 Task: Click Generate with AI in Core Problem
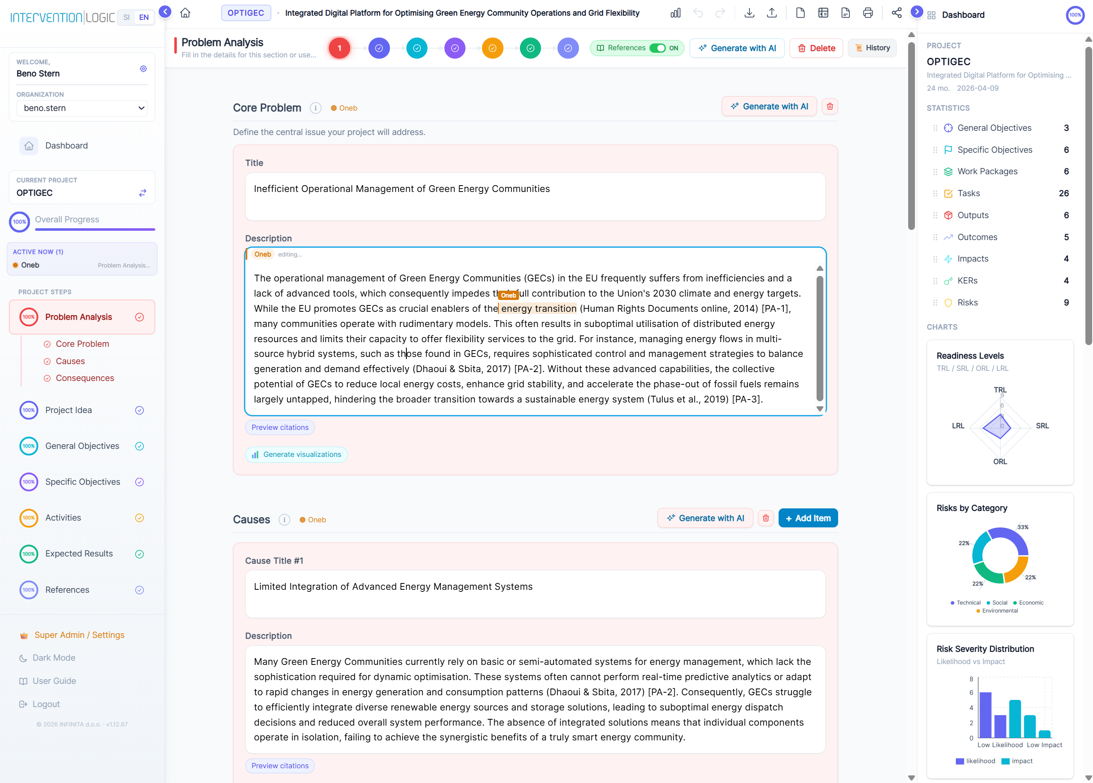769,106
